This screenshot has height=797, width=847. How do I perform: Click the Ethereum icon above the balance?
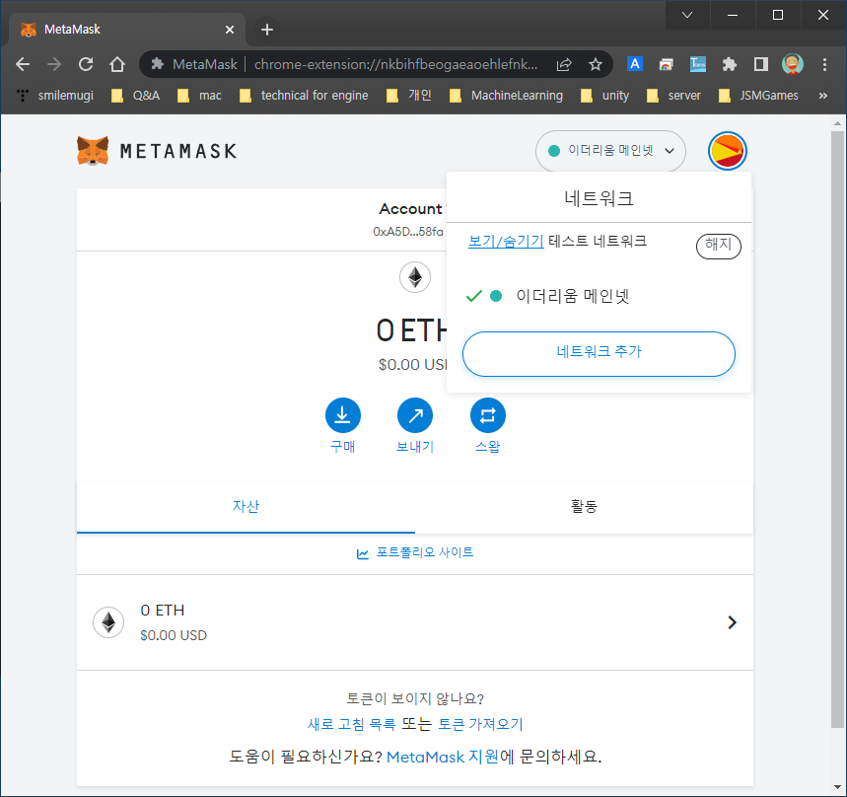(x=415, y=277)
